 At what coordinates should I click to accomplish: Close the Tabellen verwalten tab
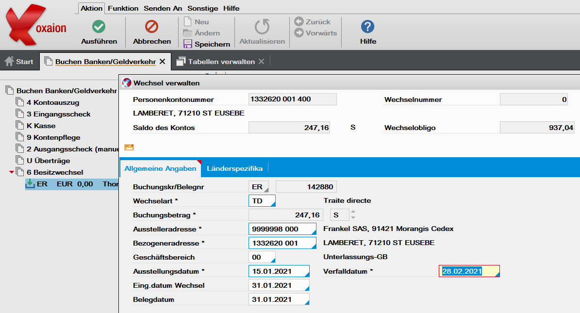coord(262,62)
